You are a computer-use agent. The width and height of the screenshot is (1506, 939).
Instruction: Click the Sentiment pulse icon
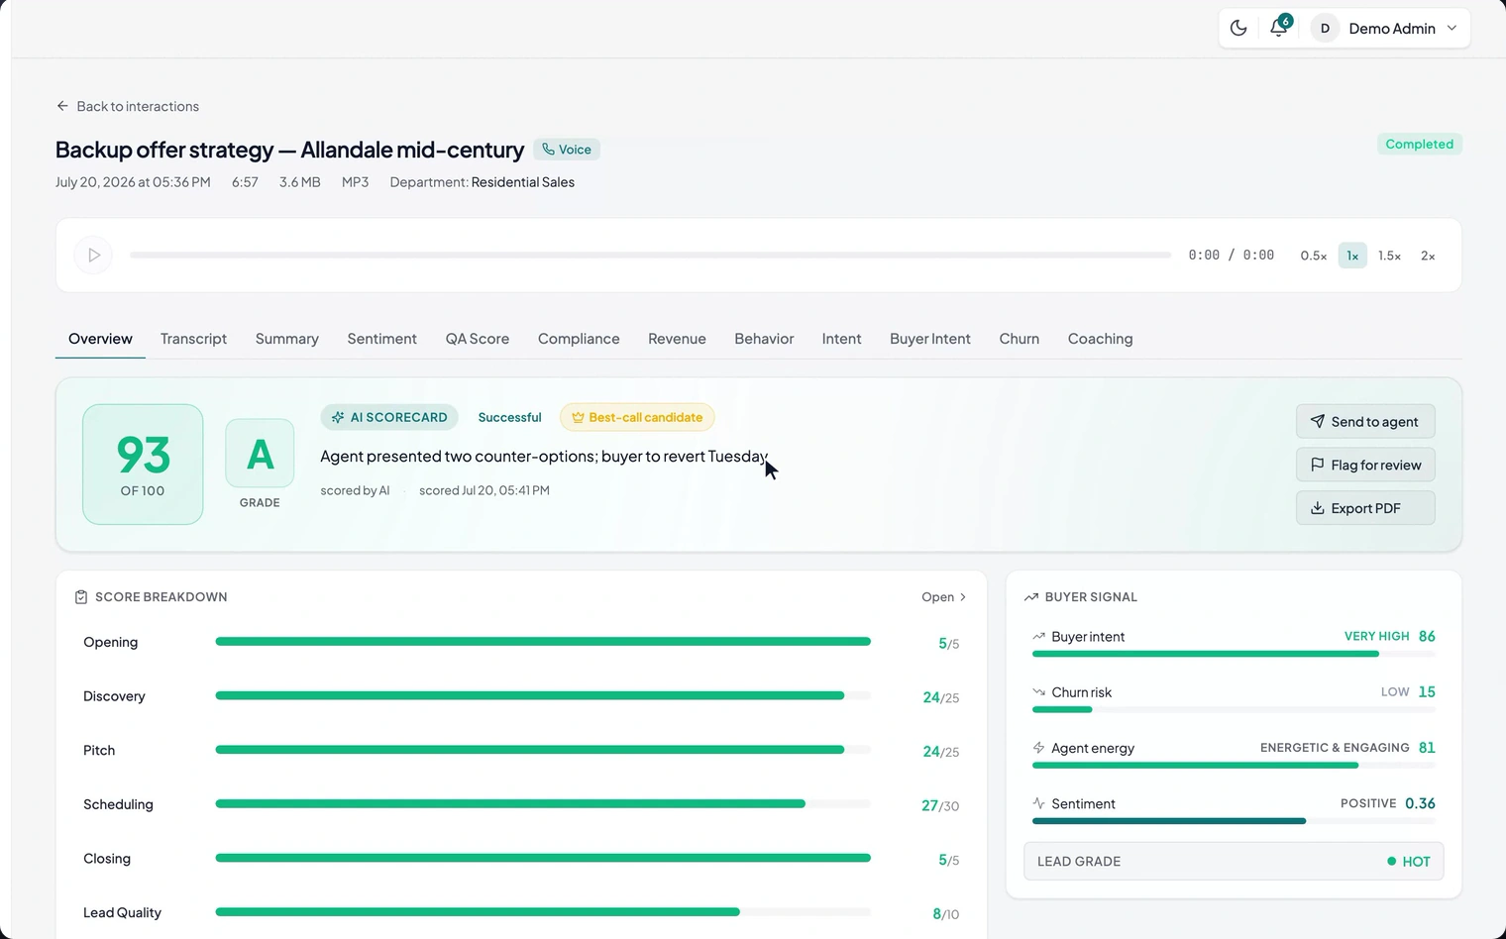click(1038, 803)
